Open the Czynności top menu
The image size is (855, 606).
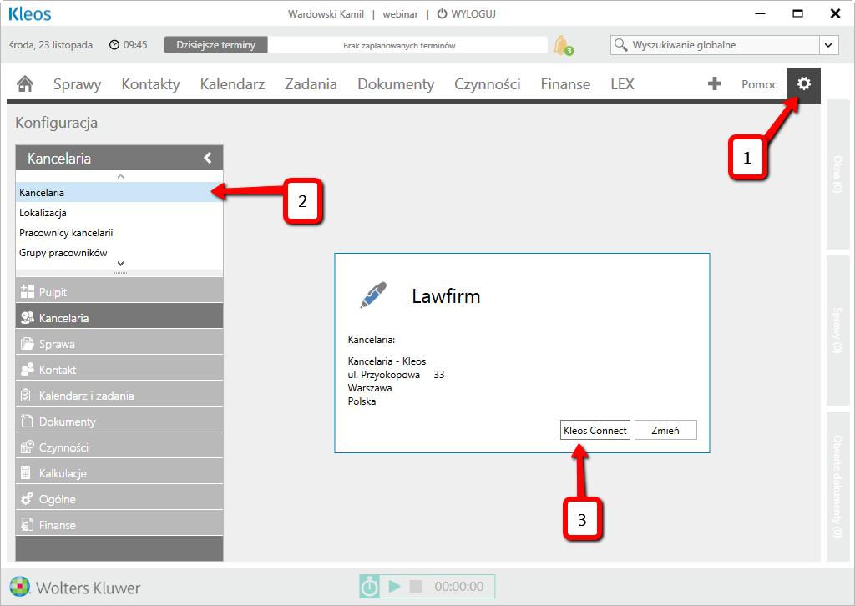(x=488, y=84)
